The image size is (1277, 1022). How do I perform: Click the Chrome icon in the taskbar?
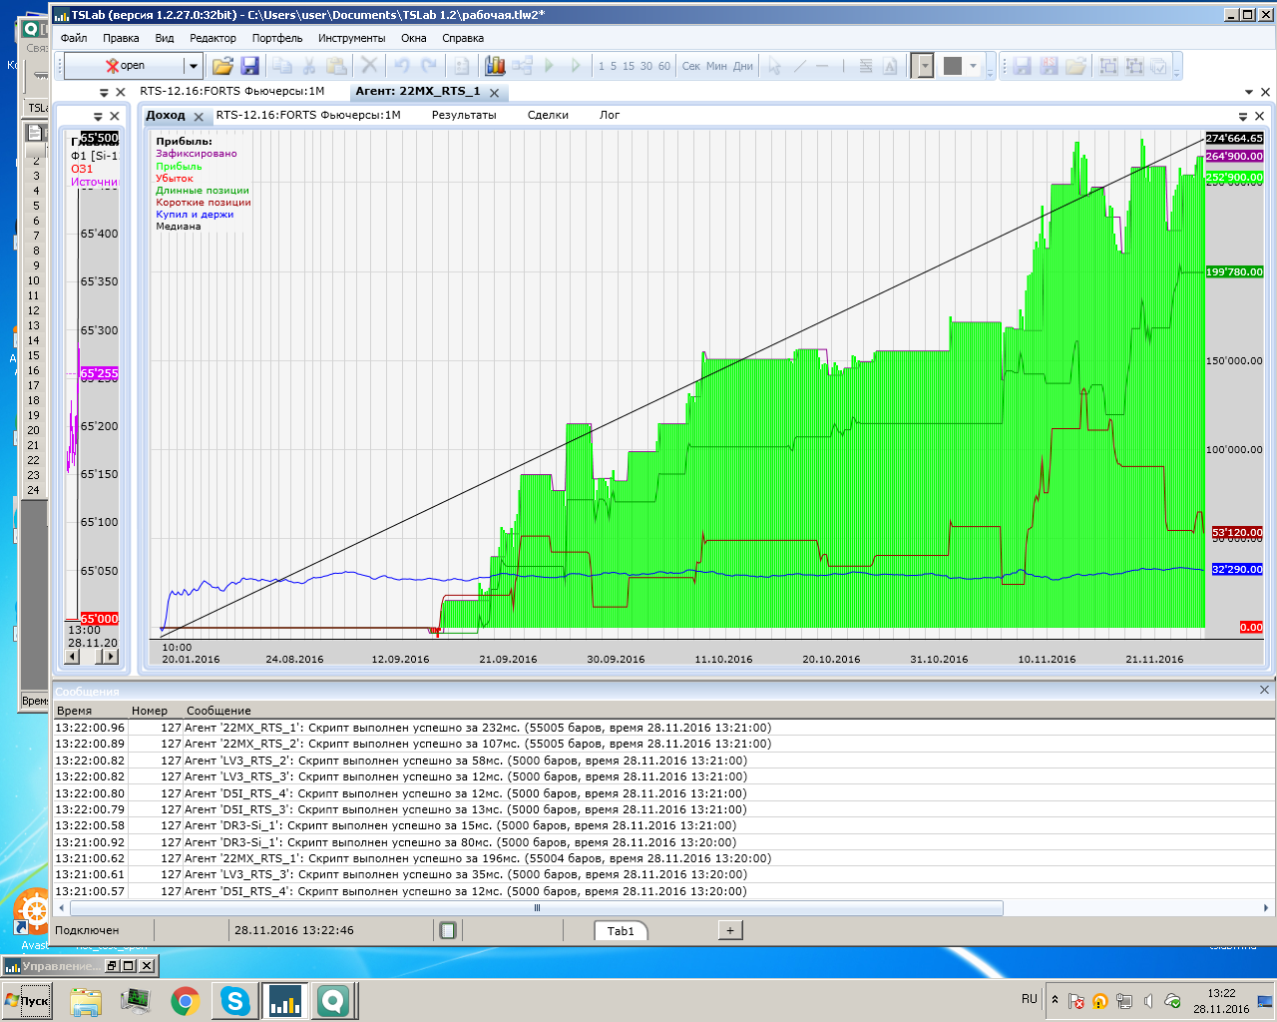pyautogui.click(x=185, y=1000)
